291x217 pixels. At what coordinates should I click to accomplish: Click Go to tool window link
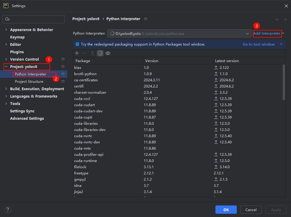tap(258, 44)
